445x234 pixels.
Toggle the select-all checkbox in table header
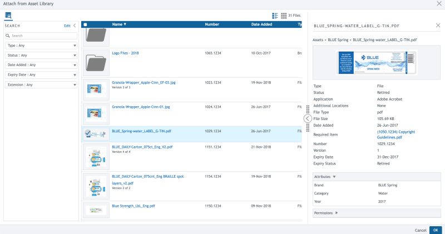click(85, 24)
